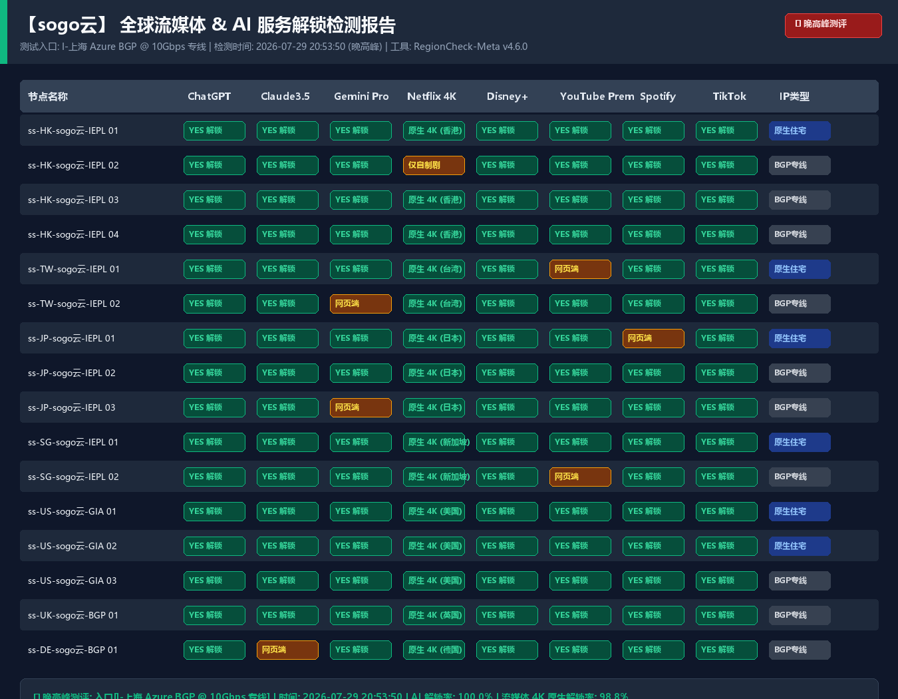
Task: Click BGP专线 IP badge for UK-BGP 01
Action: click(x=800, y=615)
